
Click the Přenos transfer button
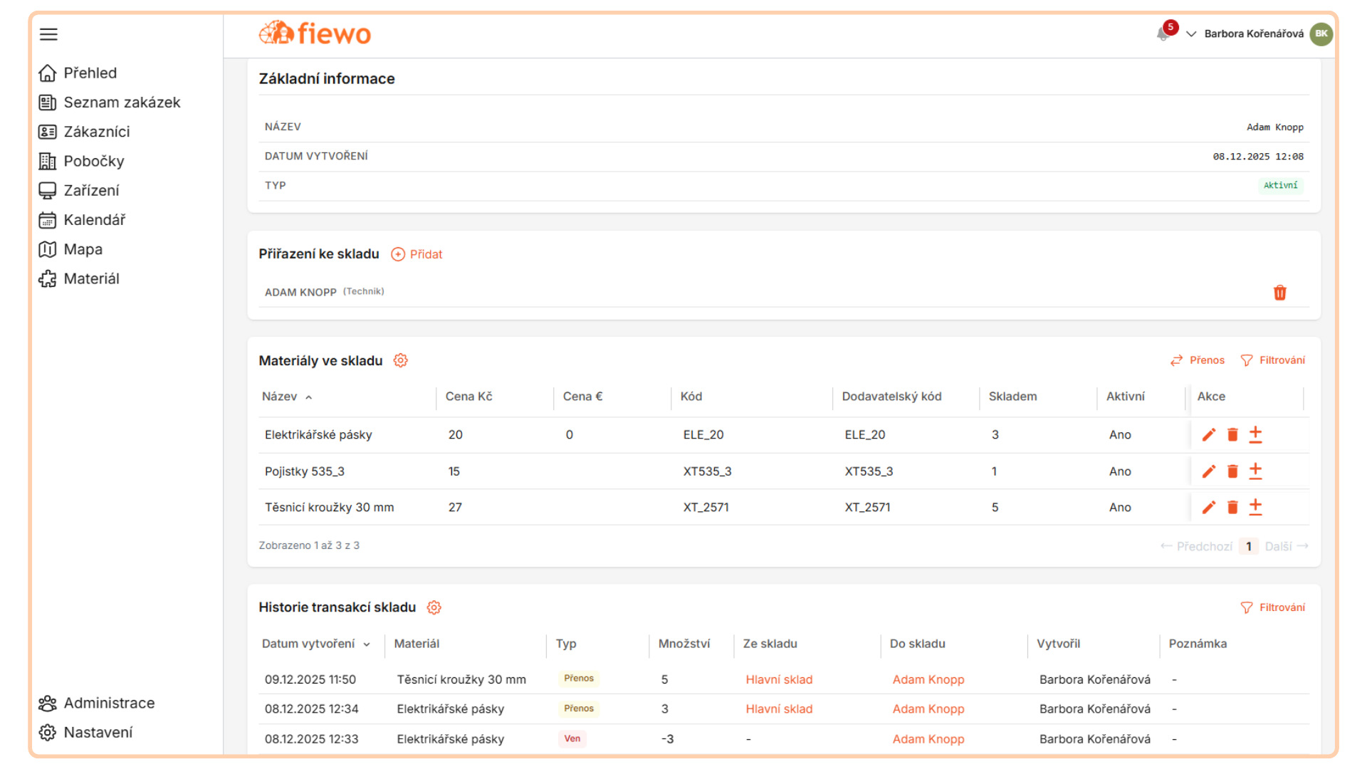point(1198,360)
